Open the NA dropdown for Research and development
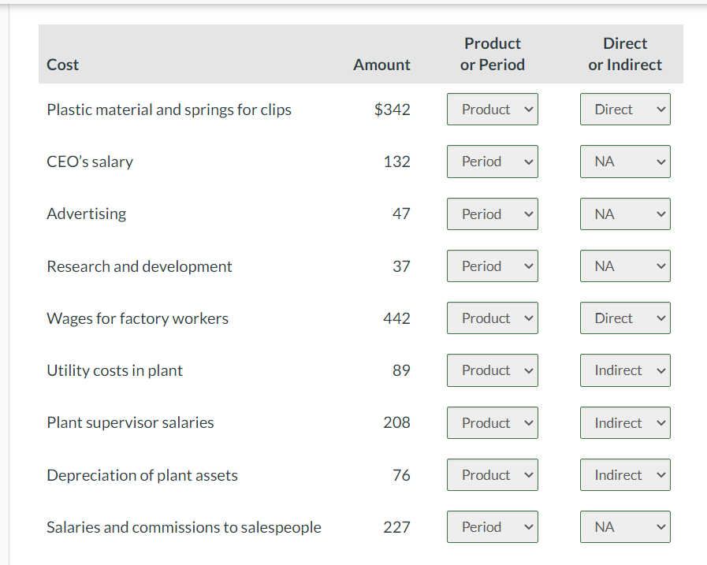 click(625, 266)
